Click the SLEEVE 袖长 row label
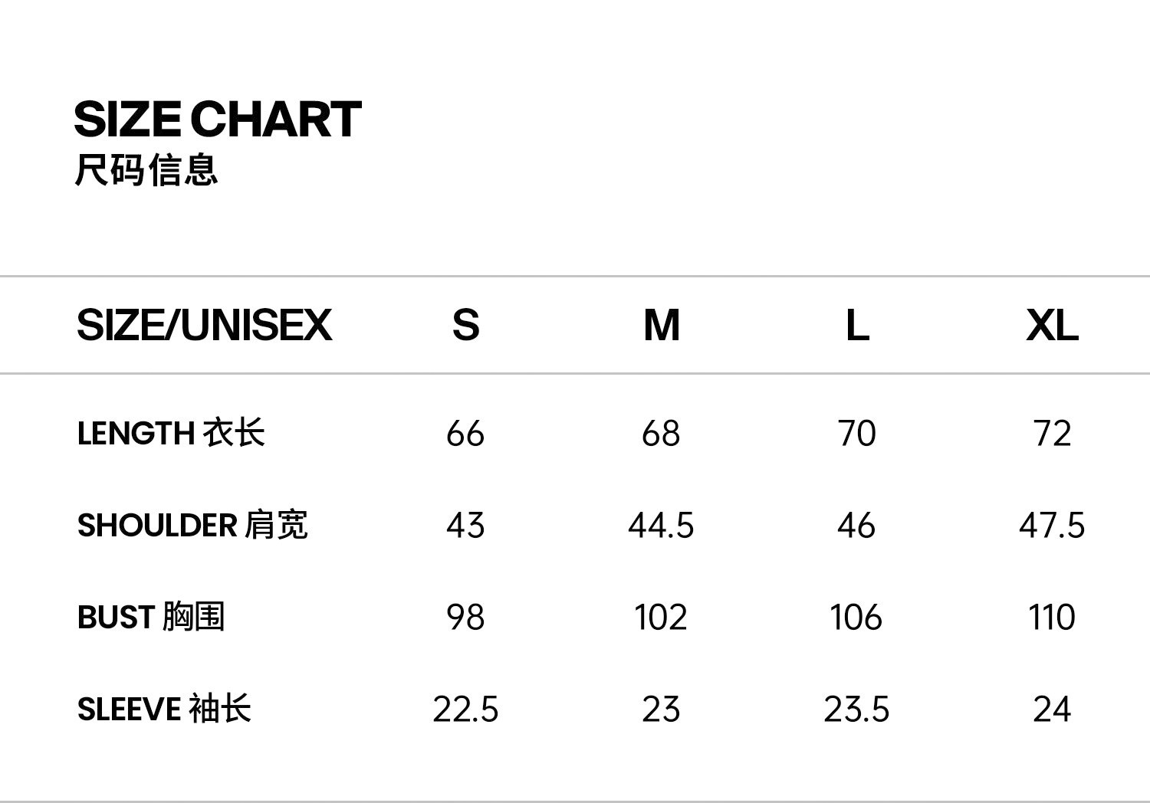Viewport: 1150px width, 803px height. tap(164, 709)
